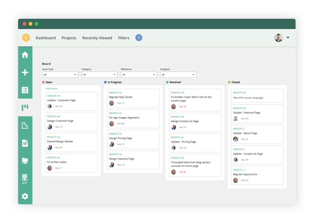
Task: Click the sidebar plus icon to create new issue
Action: click(25, 72)
